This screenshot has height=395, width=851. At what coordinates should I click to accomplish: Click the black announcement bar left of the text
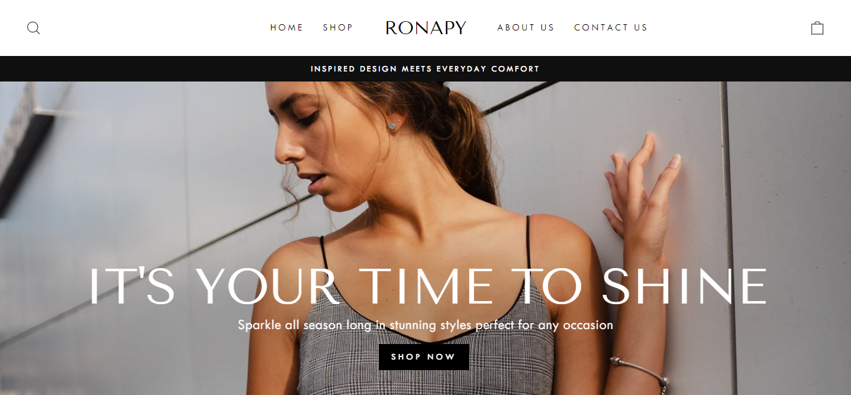[155, 68]
